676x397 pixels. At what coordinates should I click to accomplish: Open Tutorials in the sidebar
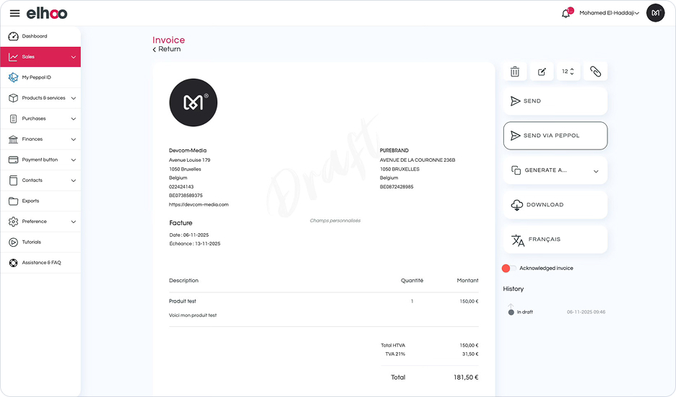(x=31, y=242)
